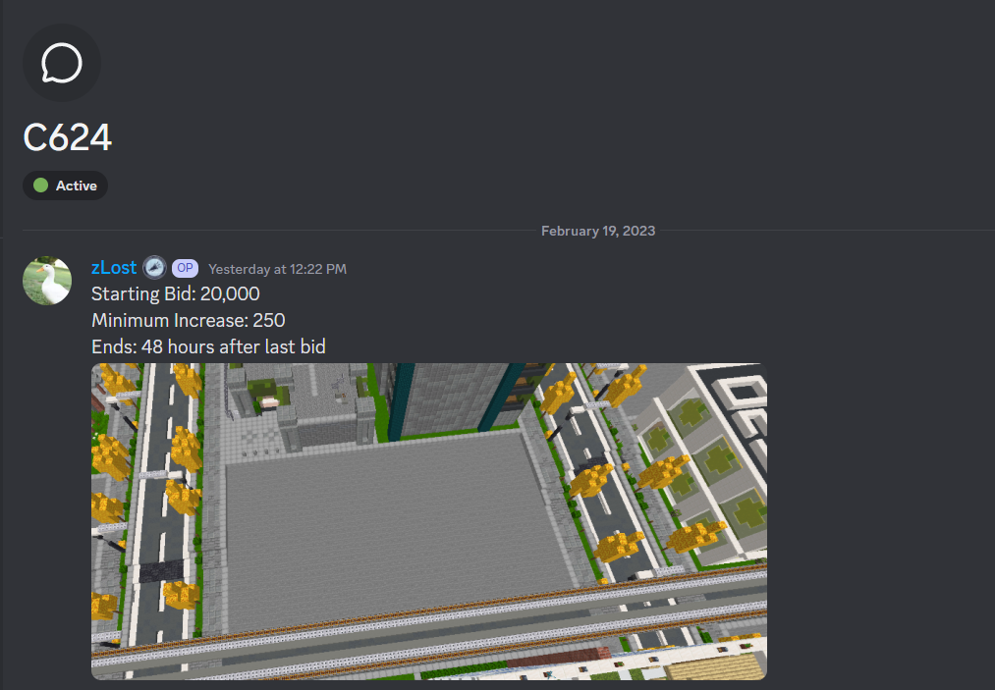Click the forum post speech bubble icon
The width and height of the screenshot is (995, 690).
[x=62, y=63]
